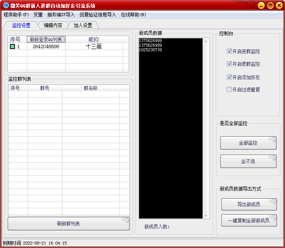Switch to 编辑内容 tab

coord(53,25)
